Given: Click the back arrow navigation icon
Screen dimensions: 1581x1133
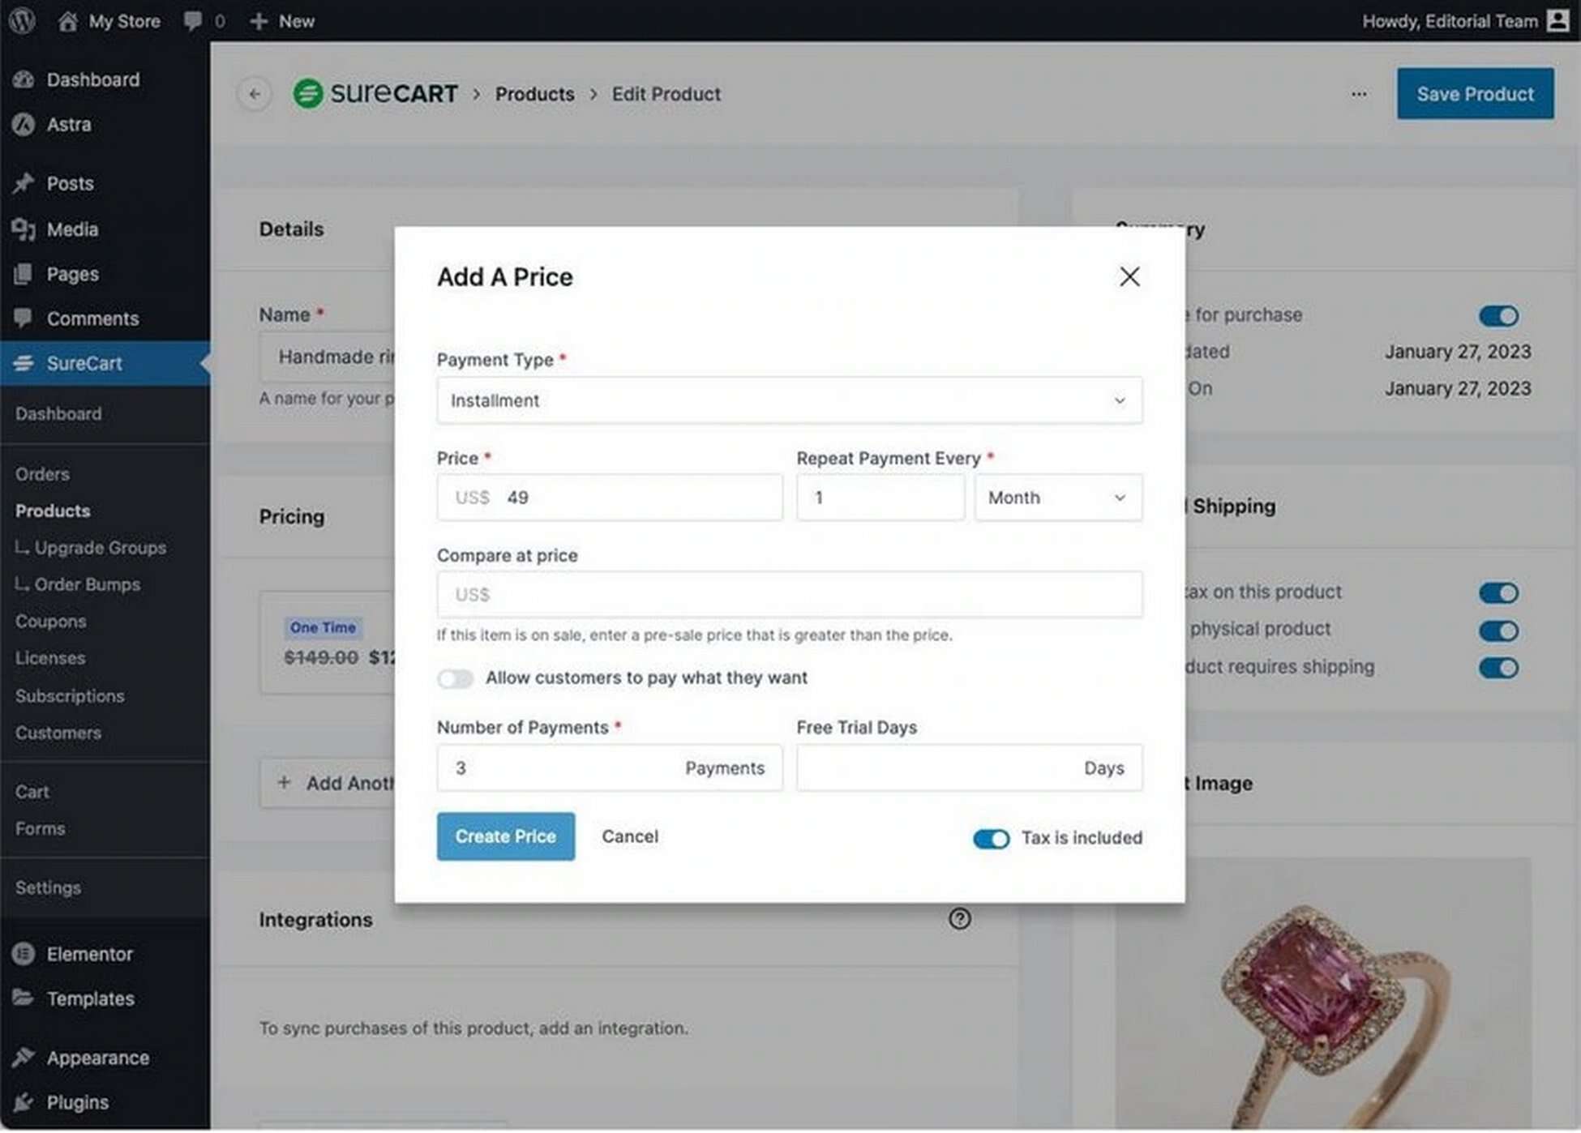Looking at the screenshot, I should [254, 93].
